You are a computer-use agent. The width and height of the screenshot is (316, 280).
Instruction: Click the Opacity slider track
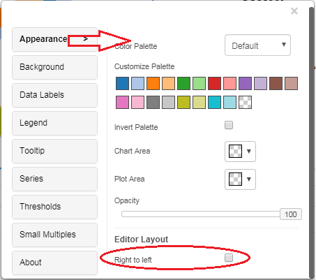(x=201, y=214)
